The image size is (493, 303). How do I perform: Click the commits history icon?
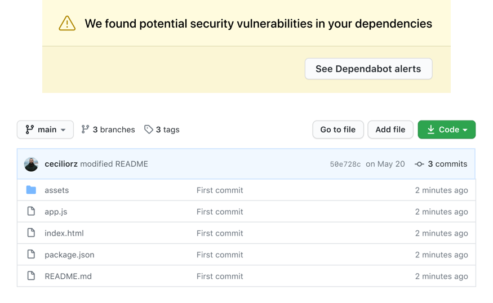click(x=419, y=164)
